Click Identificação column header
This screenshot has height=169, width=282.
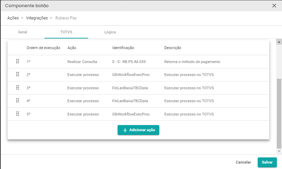[123, 48]
